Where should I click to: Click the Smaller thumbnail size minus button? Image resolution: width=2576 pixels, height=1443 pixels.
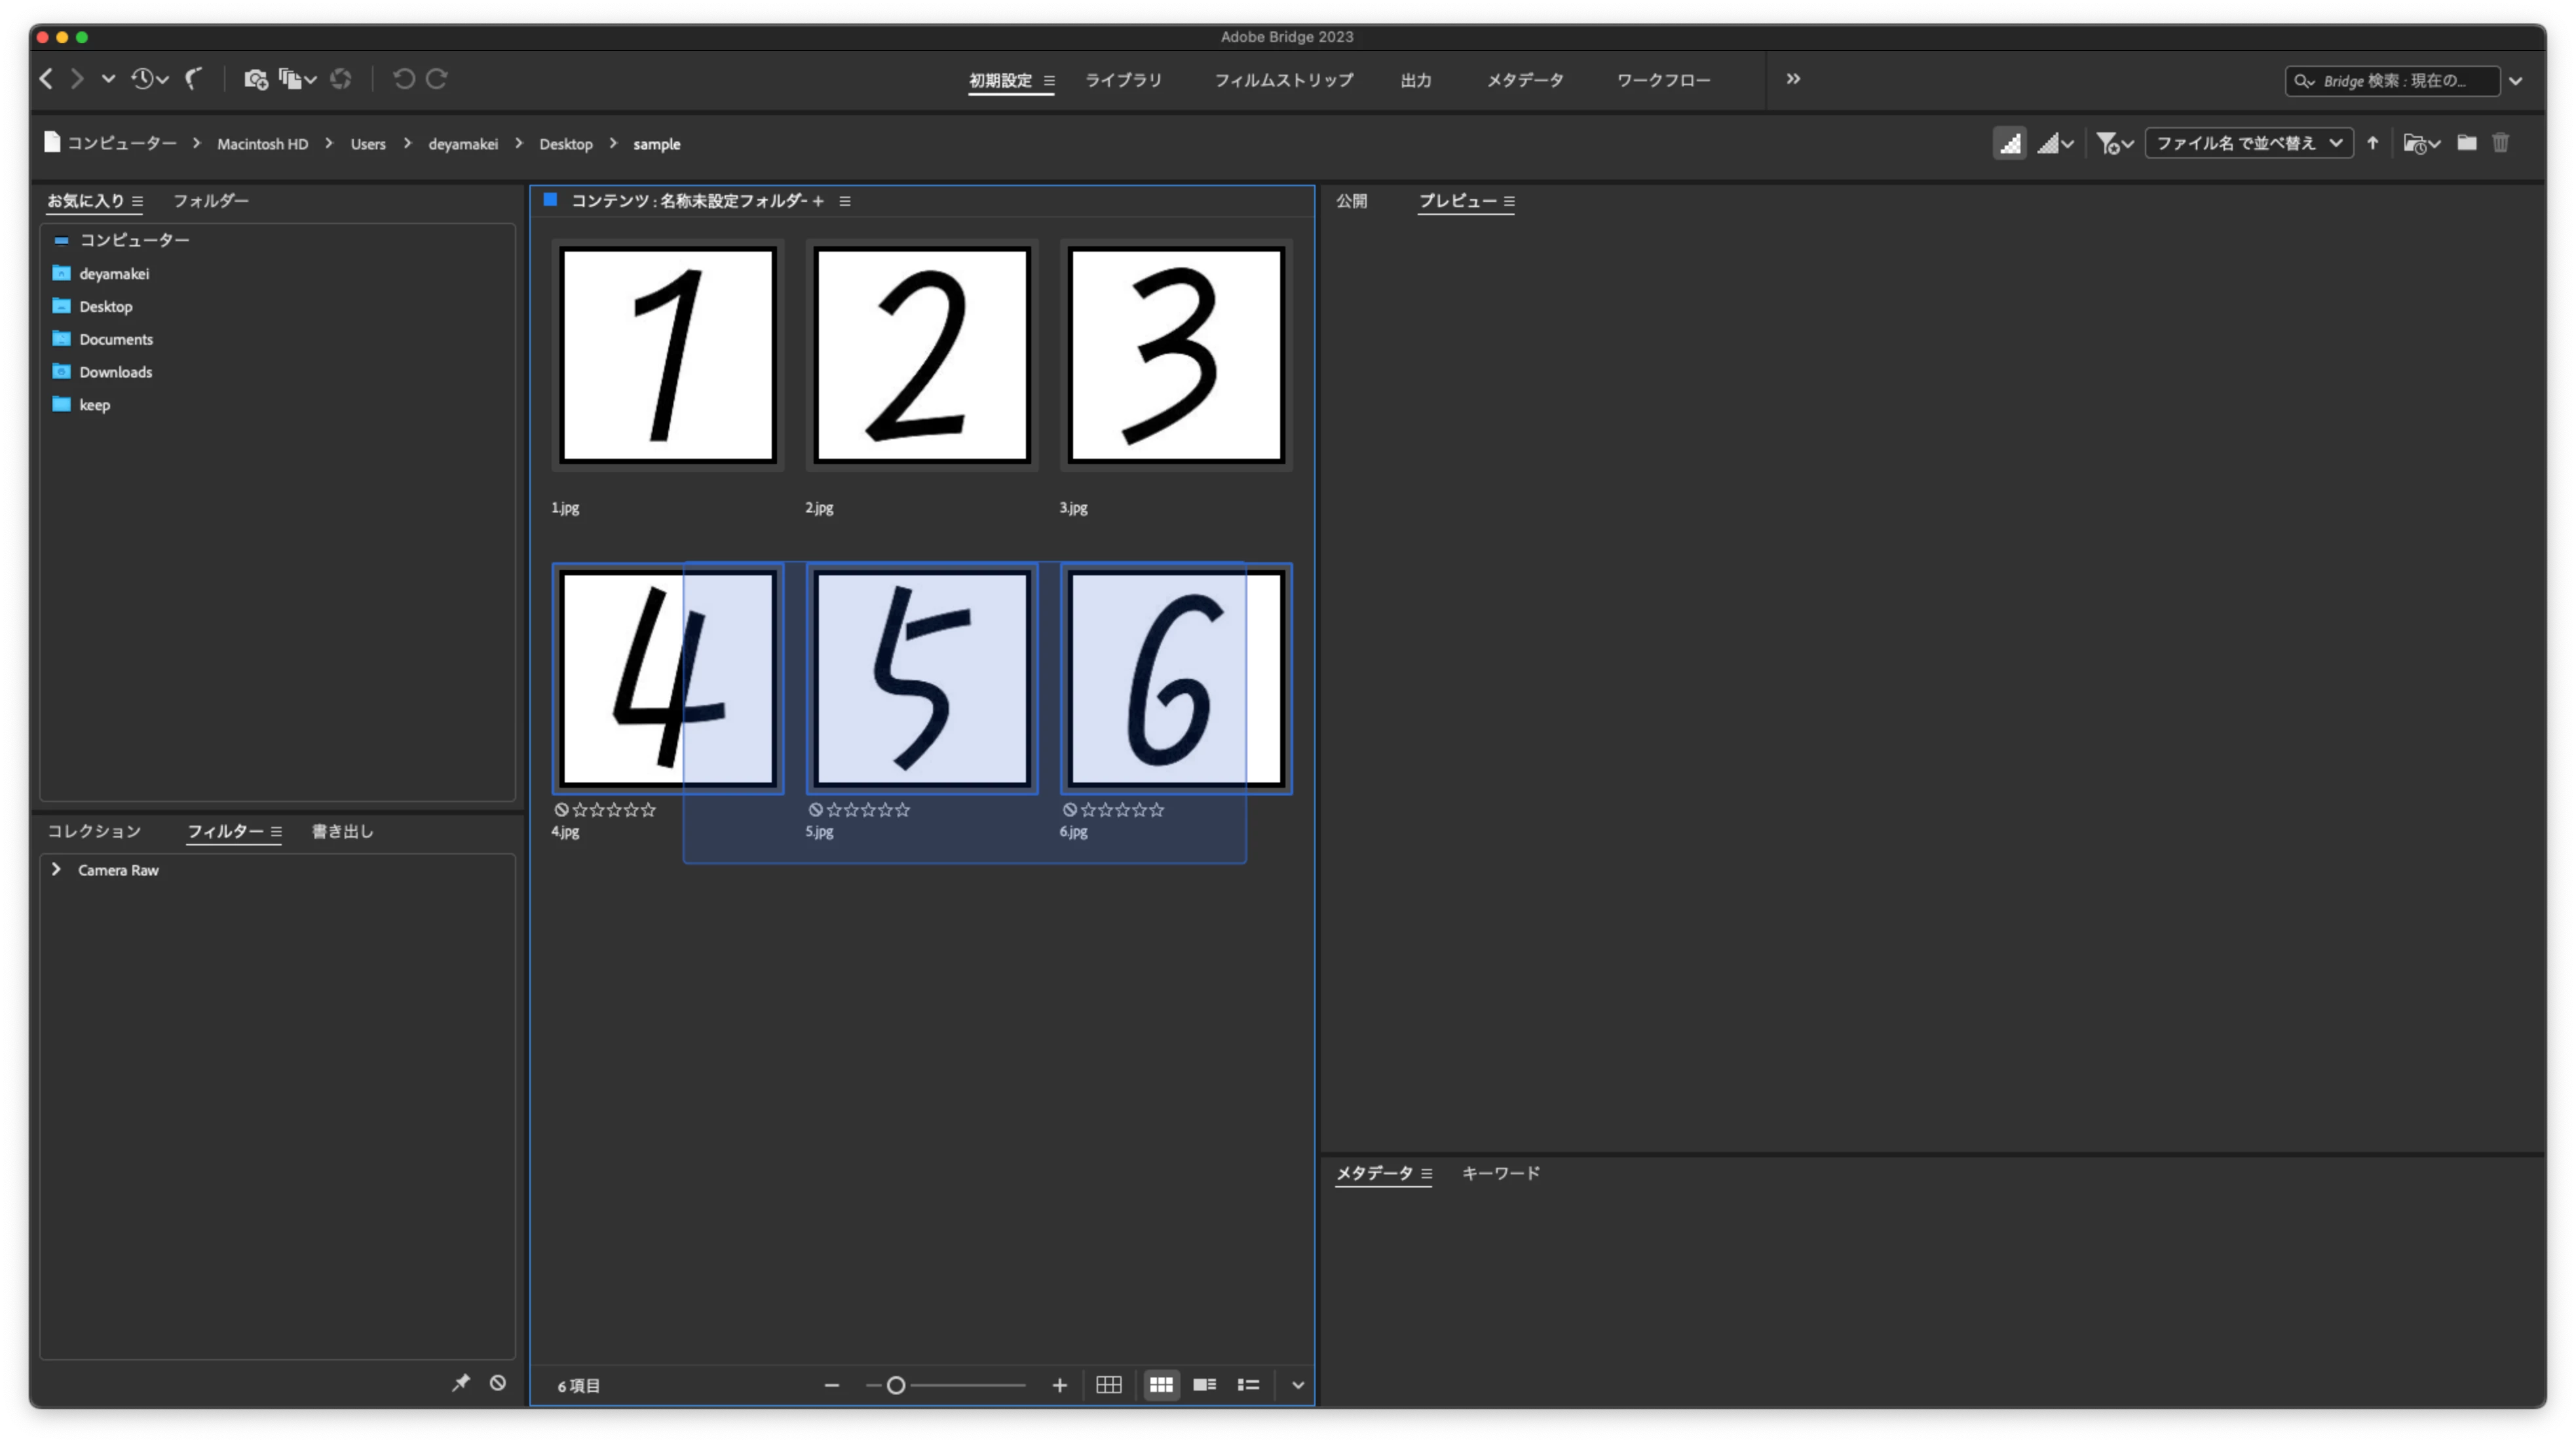[831, 1385]
